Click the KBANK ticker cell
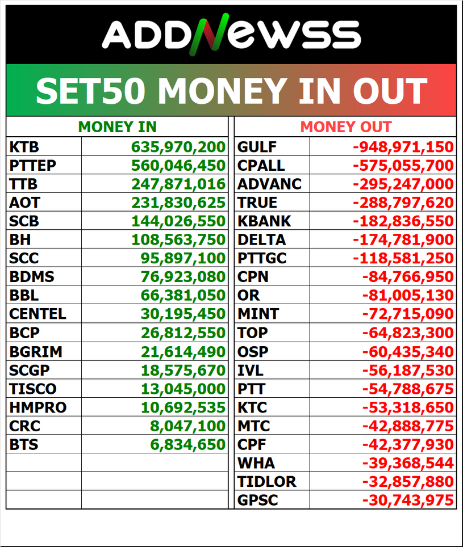Viewport: 463px width, 547px height. coord(264,221)
